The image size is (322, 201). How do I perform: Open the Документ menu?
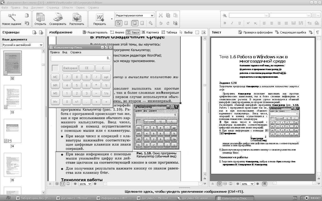(x=37, y=8)
